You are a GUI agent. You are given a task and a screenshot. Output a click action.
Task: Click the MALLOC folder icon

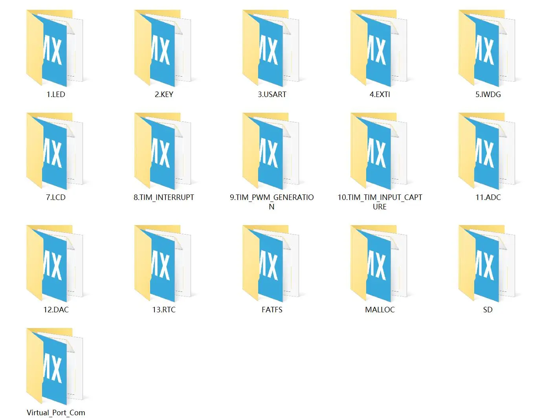(379, 264)
